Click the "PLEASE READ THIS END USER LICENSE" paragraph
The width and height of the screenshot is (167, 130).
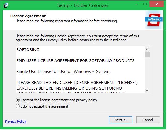point(77,85)
